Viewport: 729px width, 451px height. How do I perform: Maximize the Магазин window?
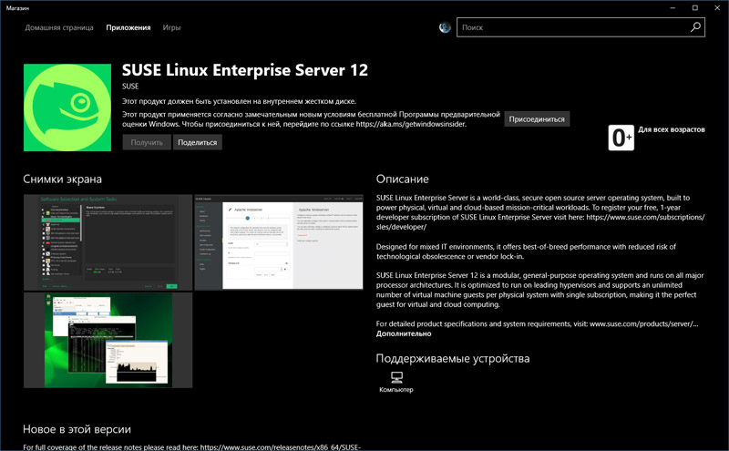695,8
